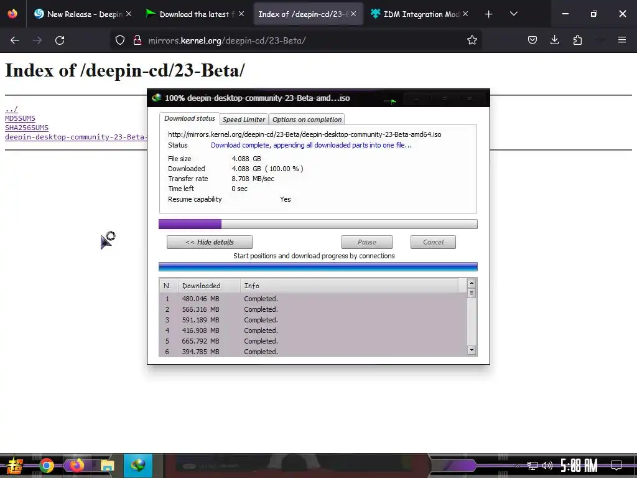The width and height of the screenshot is (637, 478).
Task: Launch Google Chrome from the taskbar
Action: tap(47, 466)
